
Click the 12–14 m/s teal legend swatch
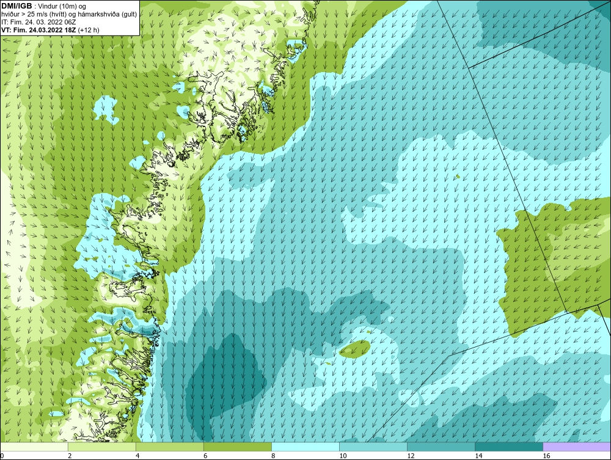click(441, 447)
